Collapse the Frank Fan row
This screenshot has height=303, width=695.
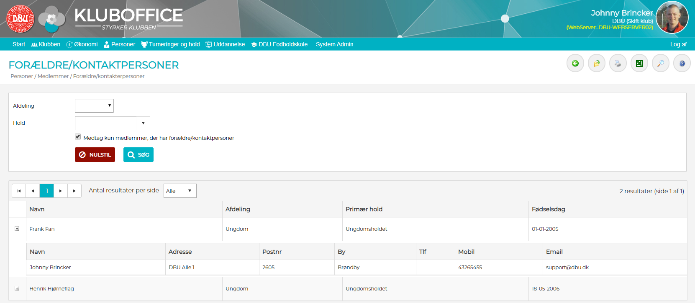point(17,229)
